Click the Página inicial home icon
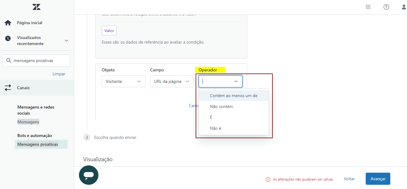 [x=8, y=23]
